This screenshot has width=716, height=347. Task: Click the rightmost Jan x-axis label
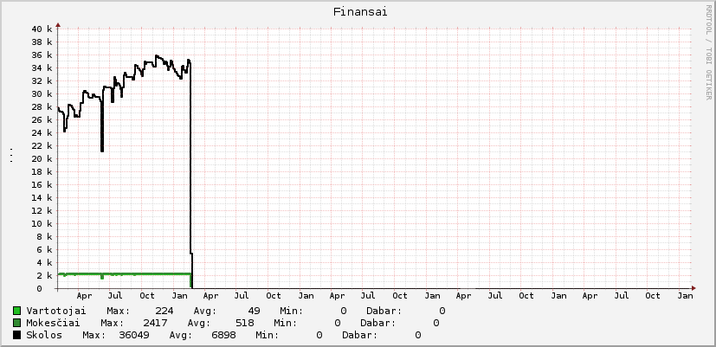click(685, 296)
